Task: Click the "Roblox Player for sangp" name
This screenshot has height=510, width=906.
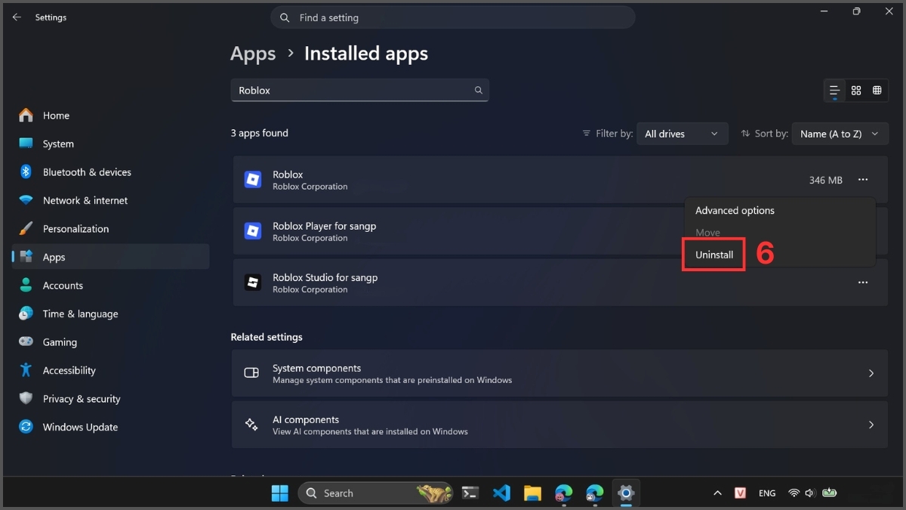Action: [324, 226]
